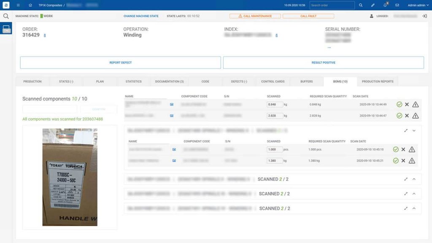
Task: Open info icon next to the index value
Action: 276,35
